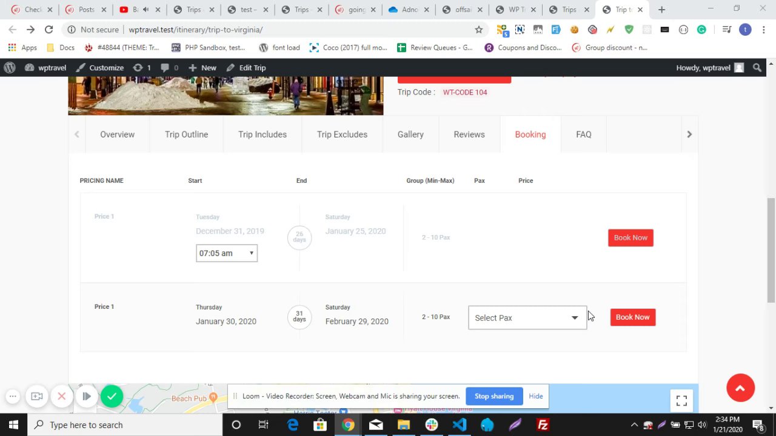This screenshot has width=776, height=436.
Task: Open search in the WordPress admin bar
Action: coord(757,68)
